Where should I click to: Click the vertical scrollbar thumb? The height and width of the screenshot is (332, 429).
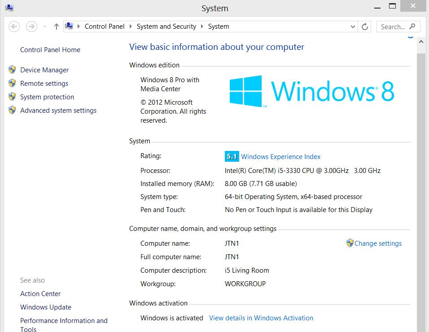[421, 192]
